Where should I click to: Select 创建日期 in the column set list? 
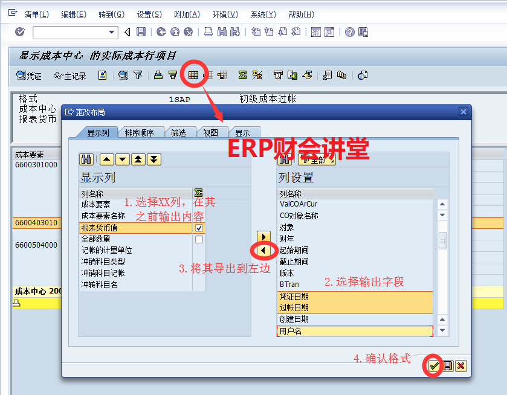click(294, 319)
